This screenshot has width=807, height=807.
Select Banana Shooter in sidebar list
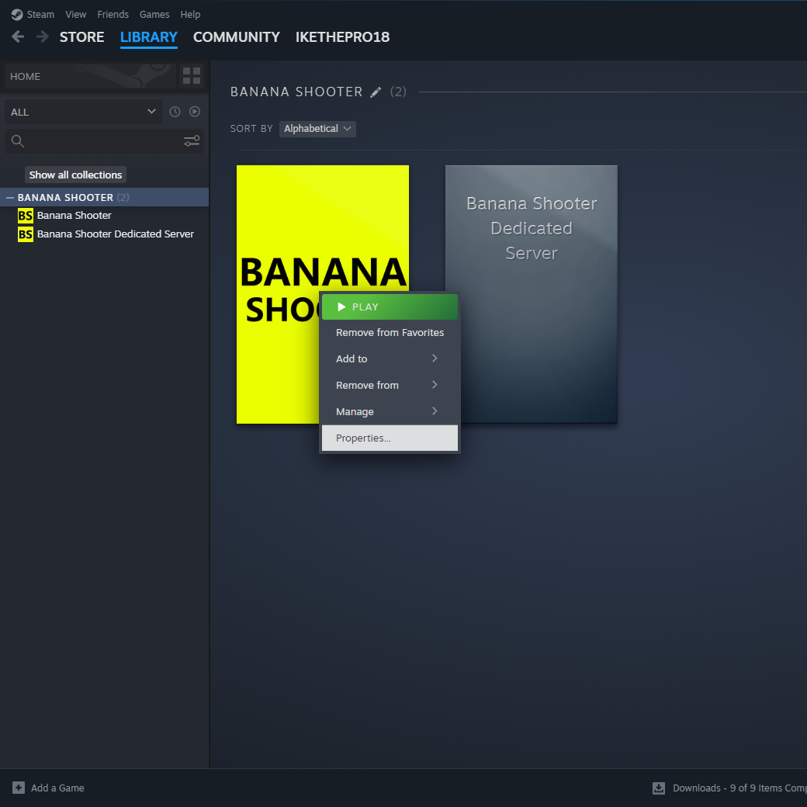click(x=74, y=215)
